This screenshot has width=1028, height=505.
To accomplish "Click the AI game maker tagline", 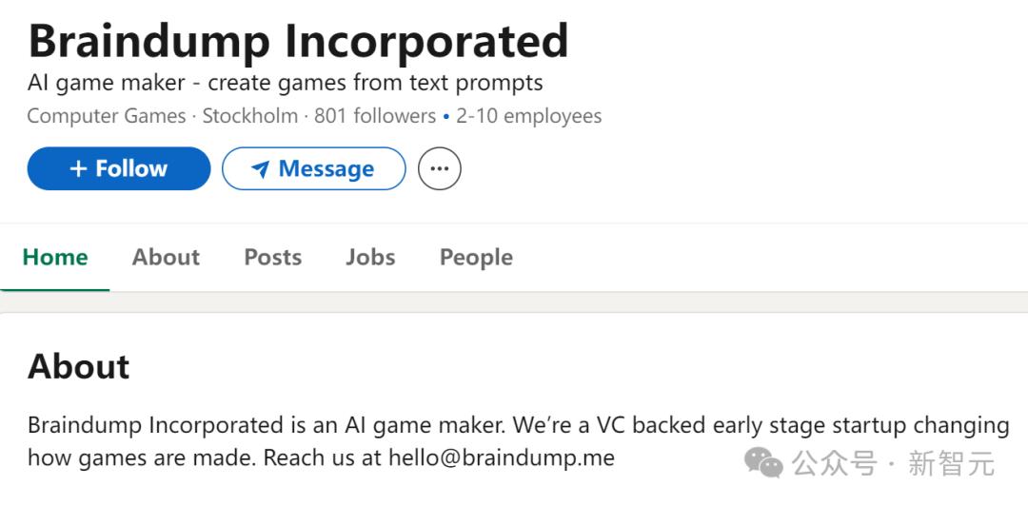I will [286, 83].
